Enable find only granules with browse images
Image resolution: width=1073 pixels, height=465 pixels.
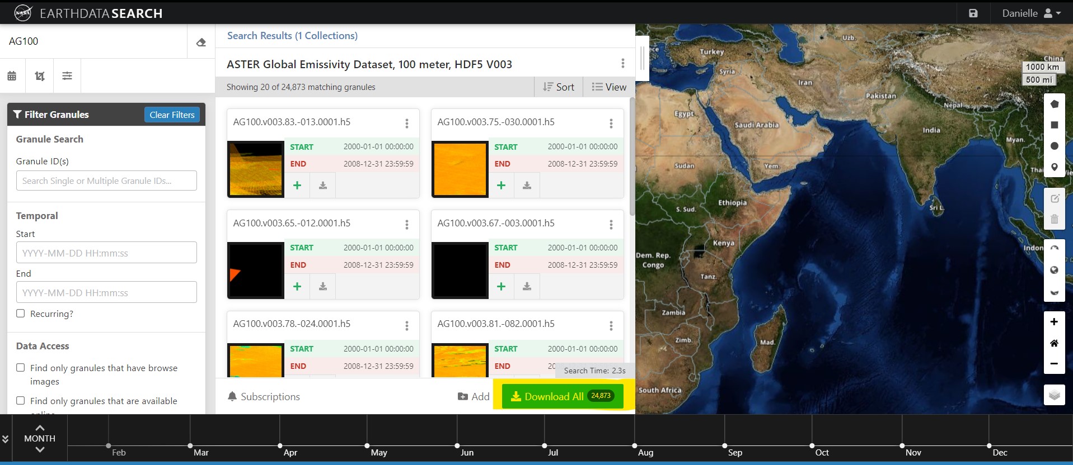pyautogui.click(x=21, y=368)
